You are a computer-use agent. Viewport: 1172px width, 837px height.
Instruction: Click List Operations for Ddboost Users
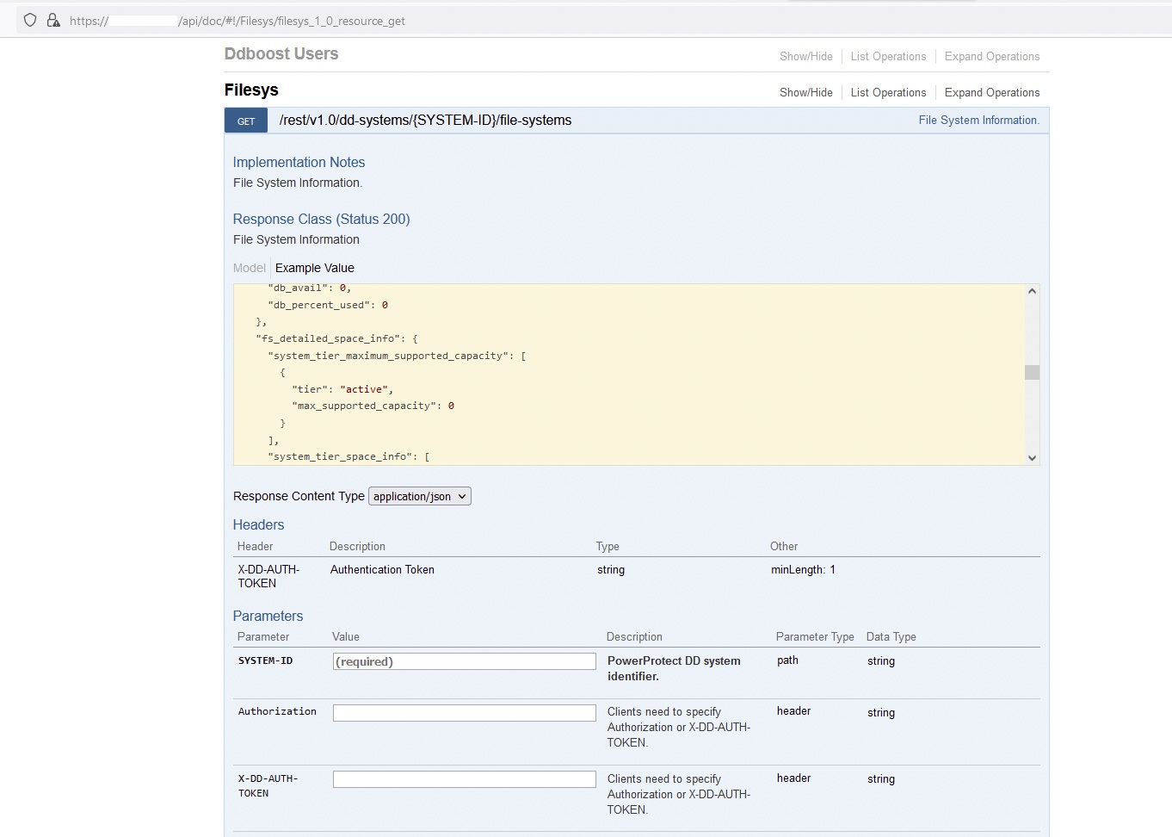tap(888, 56)
